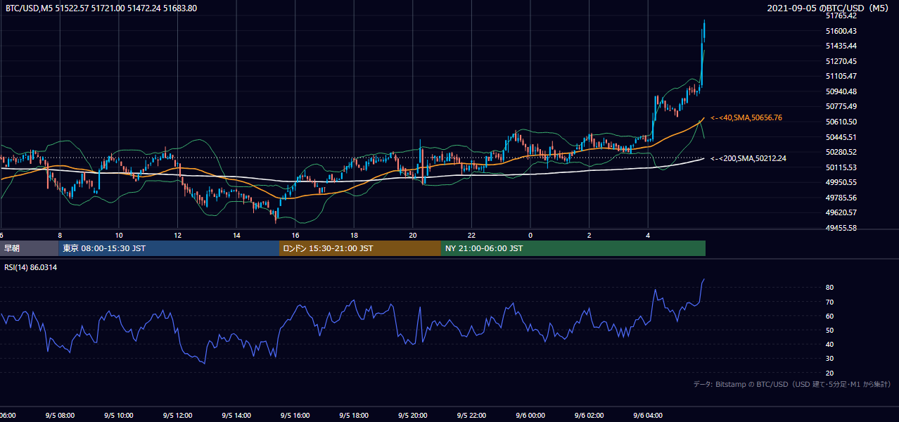Click the bottom time label 9/6 04:00
The width and height of the screenshot is (899, 422).
pos(648,416)
